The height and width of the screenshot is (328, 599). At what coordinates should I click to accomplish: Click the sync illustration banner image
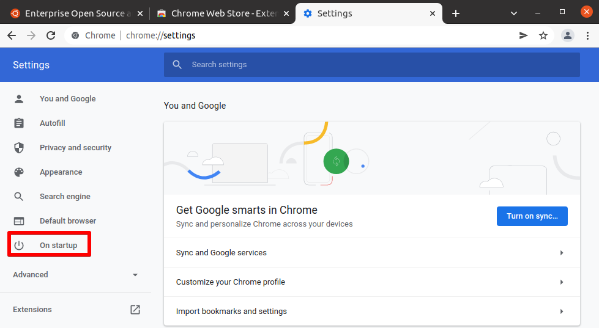(372, 158)
